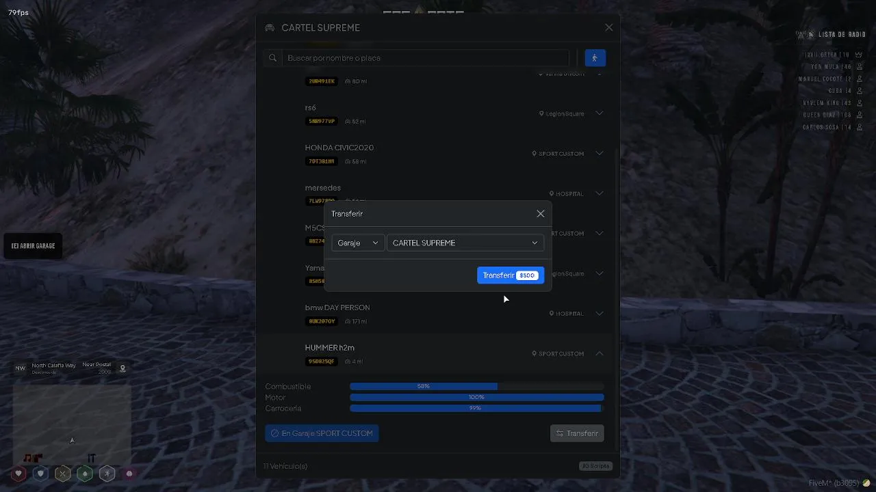The image size is (876, 492).
Task: Click the grey Transferir button below the bars
Action: pyautogui.click(x=577, y=433)
